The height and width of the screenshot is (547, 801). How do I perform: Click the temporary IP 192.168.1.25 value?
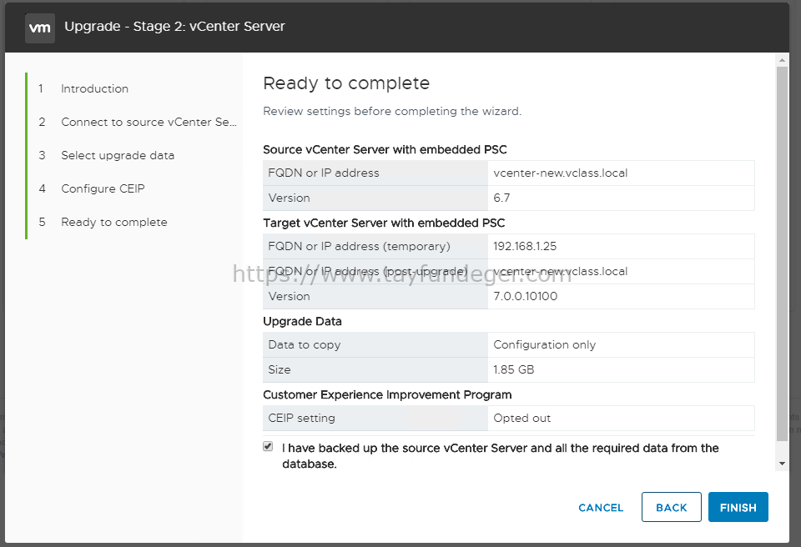click(525, 246)
